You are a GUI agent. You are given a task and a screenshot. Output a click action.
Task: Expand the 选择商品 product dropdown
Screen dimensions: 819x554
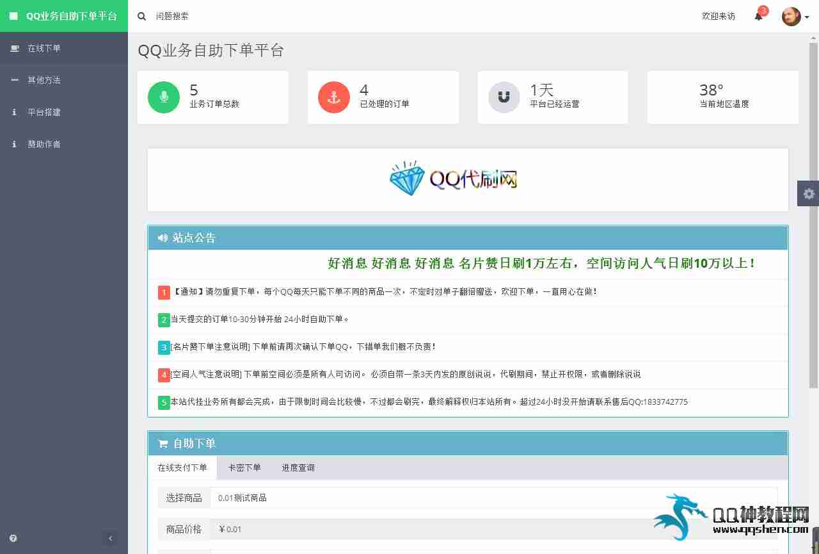tap(493, 498)
